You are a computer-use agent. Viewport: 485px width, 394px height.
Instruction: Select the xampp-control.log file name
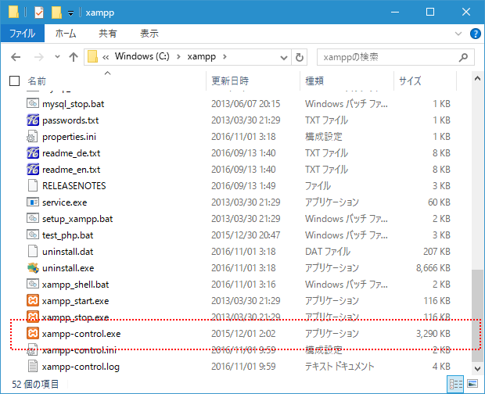coord(81,367)
